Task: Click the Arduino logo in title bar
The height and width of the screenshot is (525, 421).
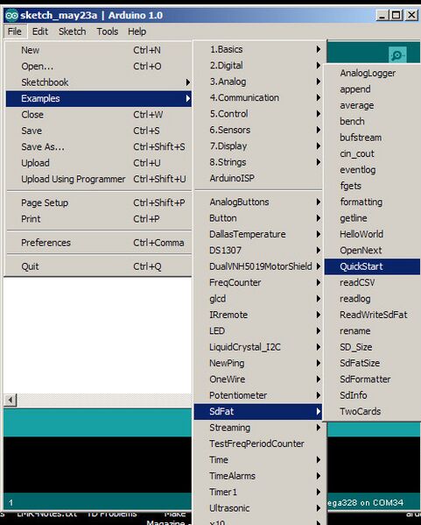Action: (11, 16)
